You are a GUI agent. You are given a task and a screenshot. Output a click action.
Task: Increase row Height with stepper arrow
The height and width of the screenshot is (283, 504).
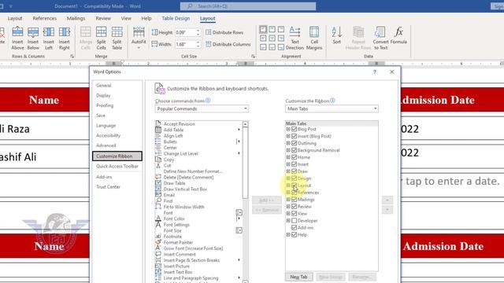(x=198, y=31)
